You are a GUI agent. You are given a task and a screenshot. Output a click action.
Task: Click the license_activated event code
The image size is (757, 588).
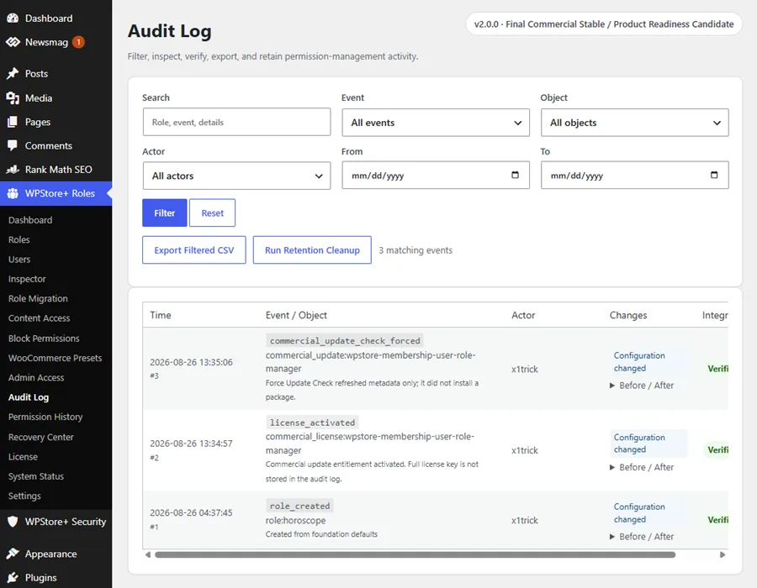(x=312, y=423)
